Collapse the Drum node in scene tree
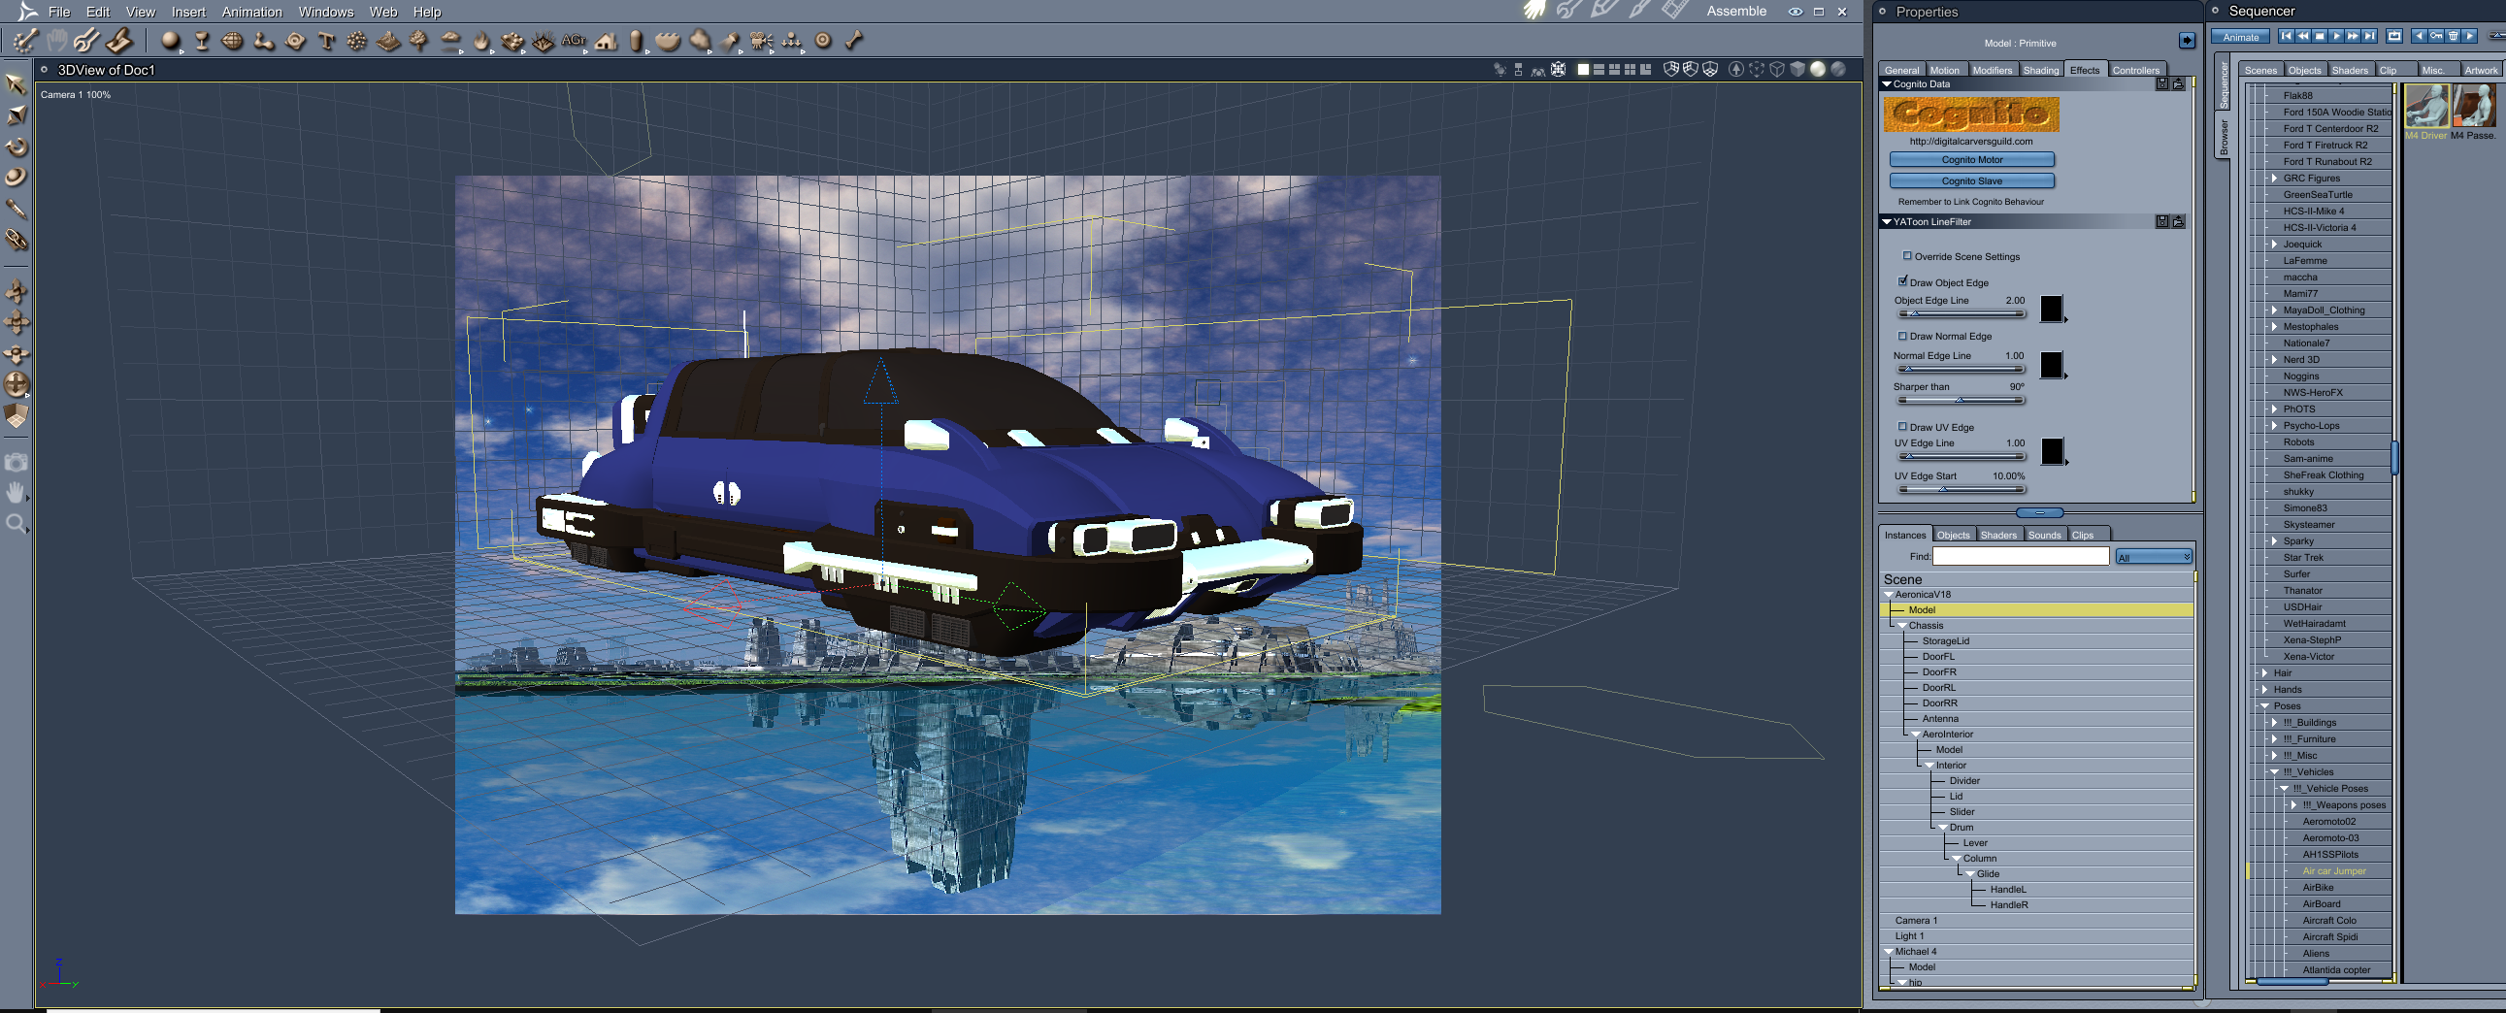The width and height of the screenshot is (2506, 1013). pyautogui.click(x=1944, y=829)
